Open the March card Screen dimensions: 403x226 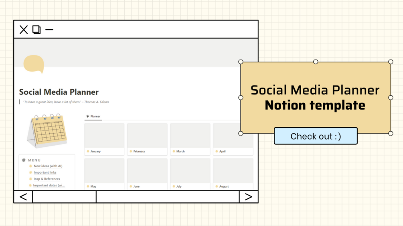(190, 139)
